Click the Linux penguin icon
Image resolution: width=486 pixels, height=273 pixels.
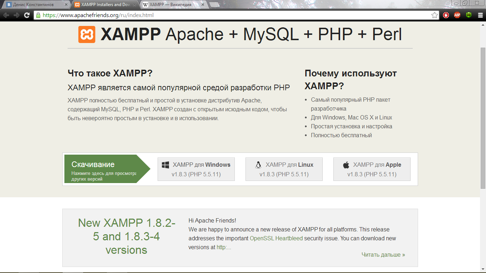point(258,165)
